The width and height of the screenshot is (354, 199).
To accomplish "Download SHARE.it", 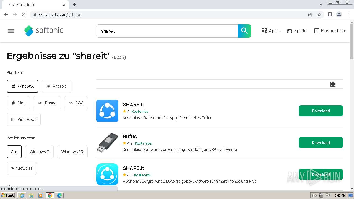I will (321, 174).
